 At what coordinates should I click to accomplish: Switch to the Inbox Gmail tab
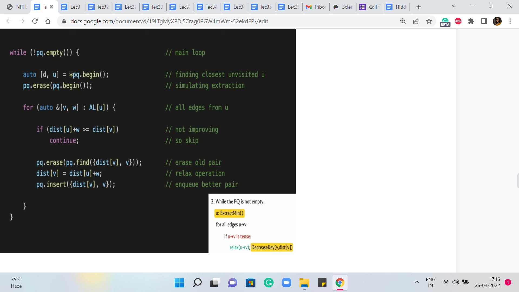click(x=316, y=7)
